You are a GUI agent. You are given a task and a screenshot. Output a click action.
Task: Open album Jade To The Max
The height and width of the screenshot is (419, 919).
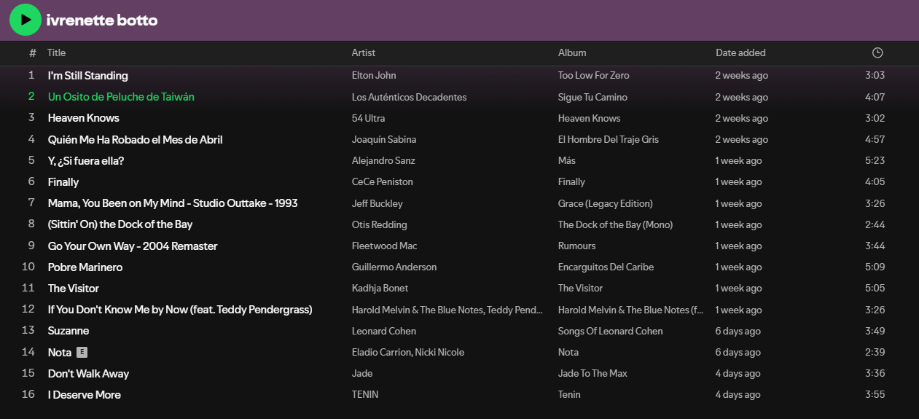click(593, 374)
